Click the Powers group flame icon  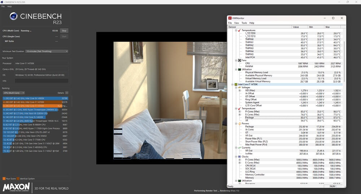(x=239, y=124)
